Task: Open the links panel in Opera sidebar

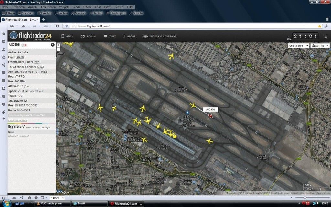Action: 4,112
